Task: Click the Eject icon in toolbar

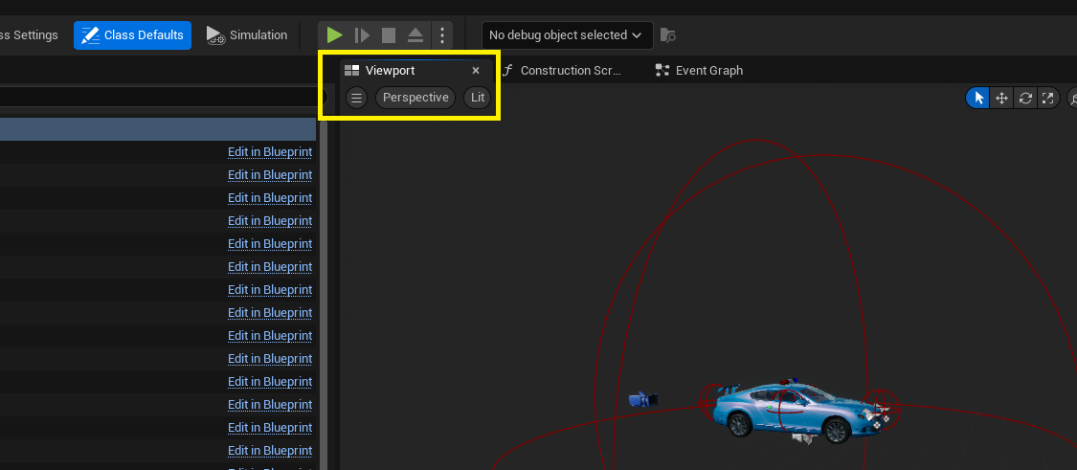Action: pyautogui.click(x=415, y=35)
